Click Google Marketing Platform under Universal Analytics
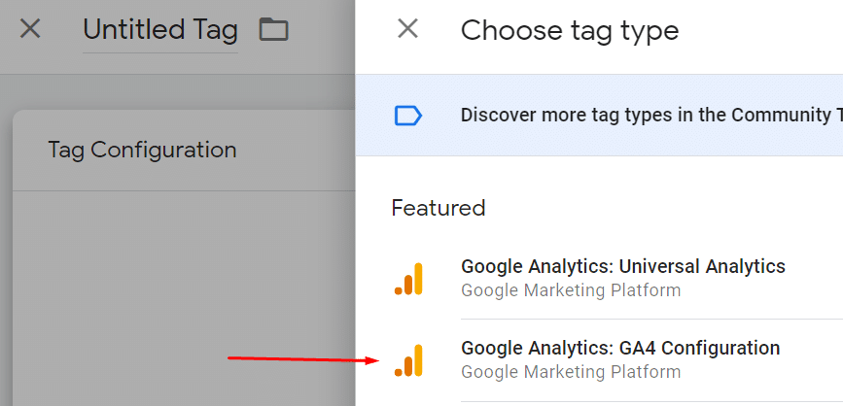Viewport: 843px width, 406px height. tap(571, 290)
